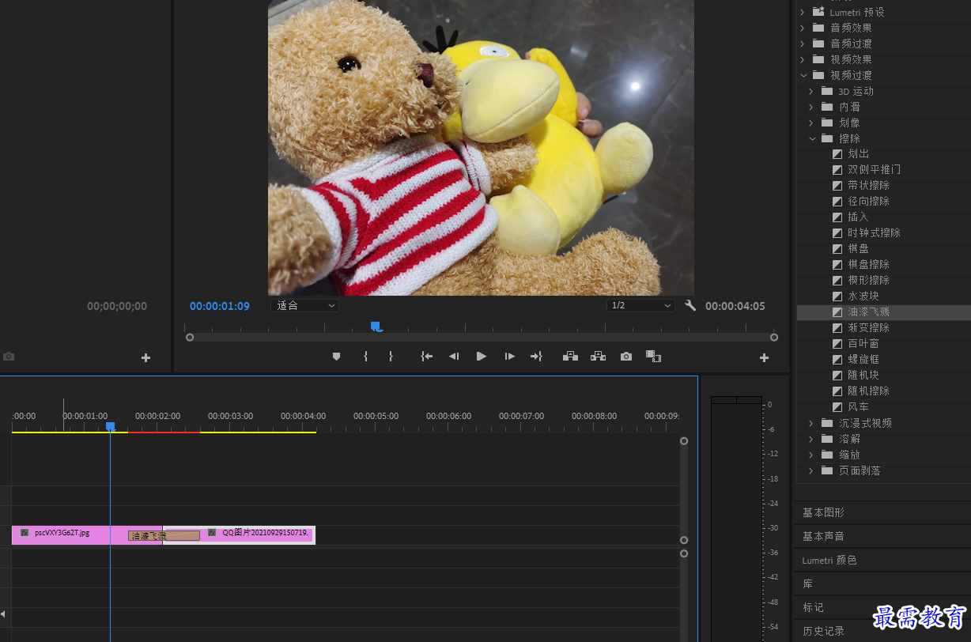Screen dimensions: 971x642
Task: Click the current timecode 00:00:01:09
Action: point(220,306)
